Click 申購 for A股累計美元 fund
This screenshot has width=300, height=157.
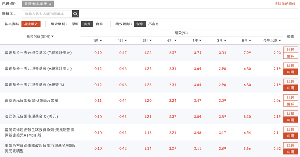[x=291, y=72]
